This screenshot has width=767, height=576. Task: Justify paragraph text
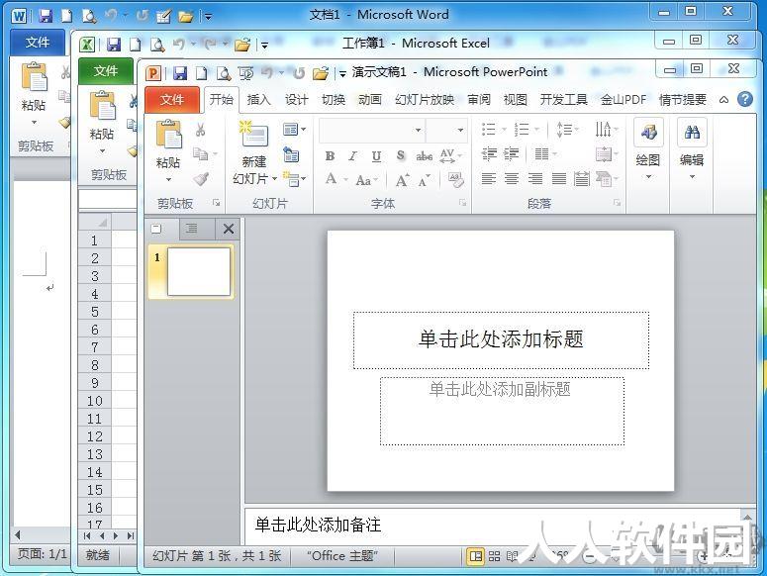click(558, 179)
